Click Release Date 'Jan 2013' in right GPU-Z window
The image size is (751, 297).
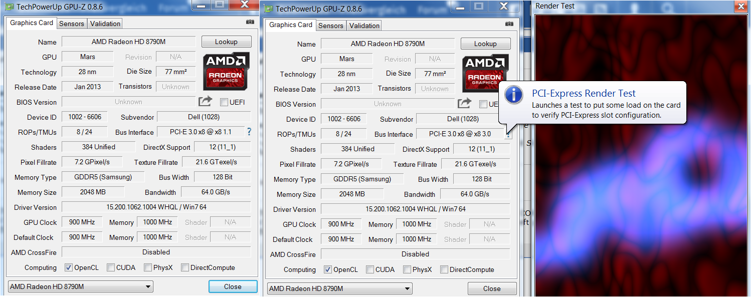pos(346,89)
